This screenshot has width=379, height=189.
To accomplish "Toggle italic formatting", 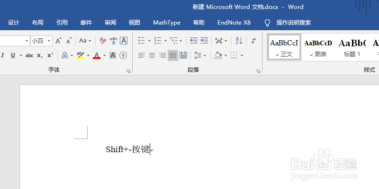I will click(x=3, y=55).
